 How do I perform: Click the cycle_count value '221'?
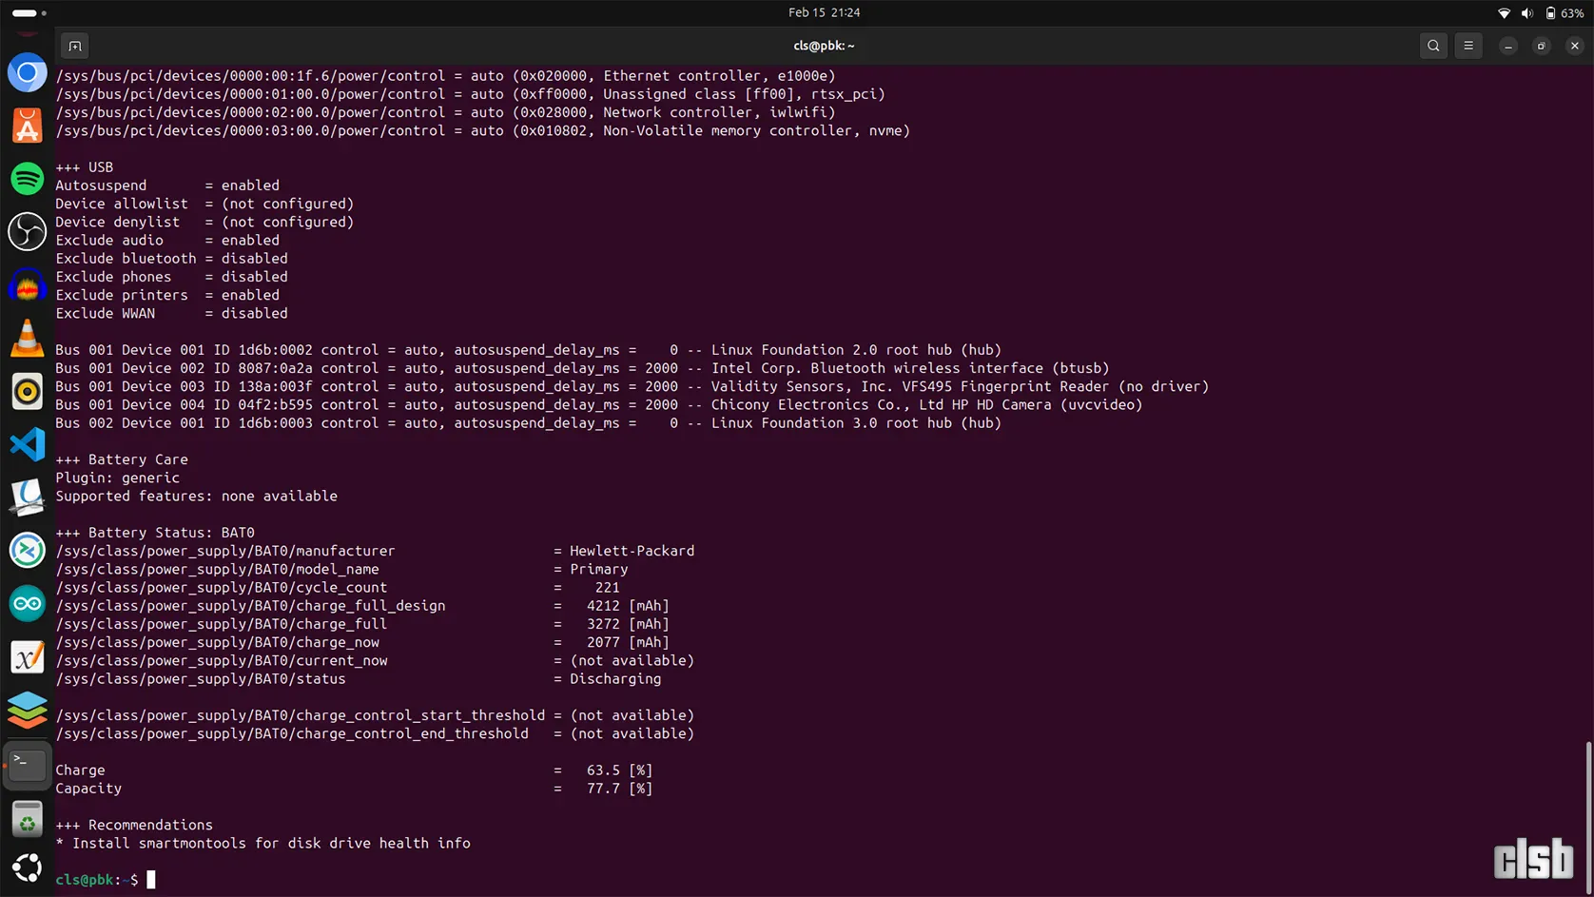point(607,588)
